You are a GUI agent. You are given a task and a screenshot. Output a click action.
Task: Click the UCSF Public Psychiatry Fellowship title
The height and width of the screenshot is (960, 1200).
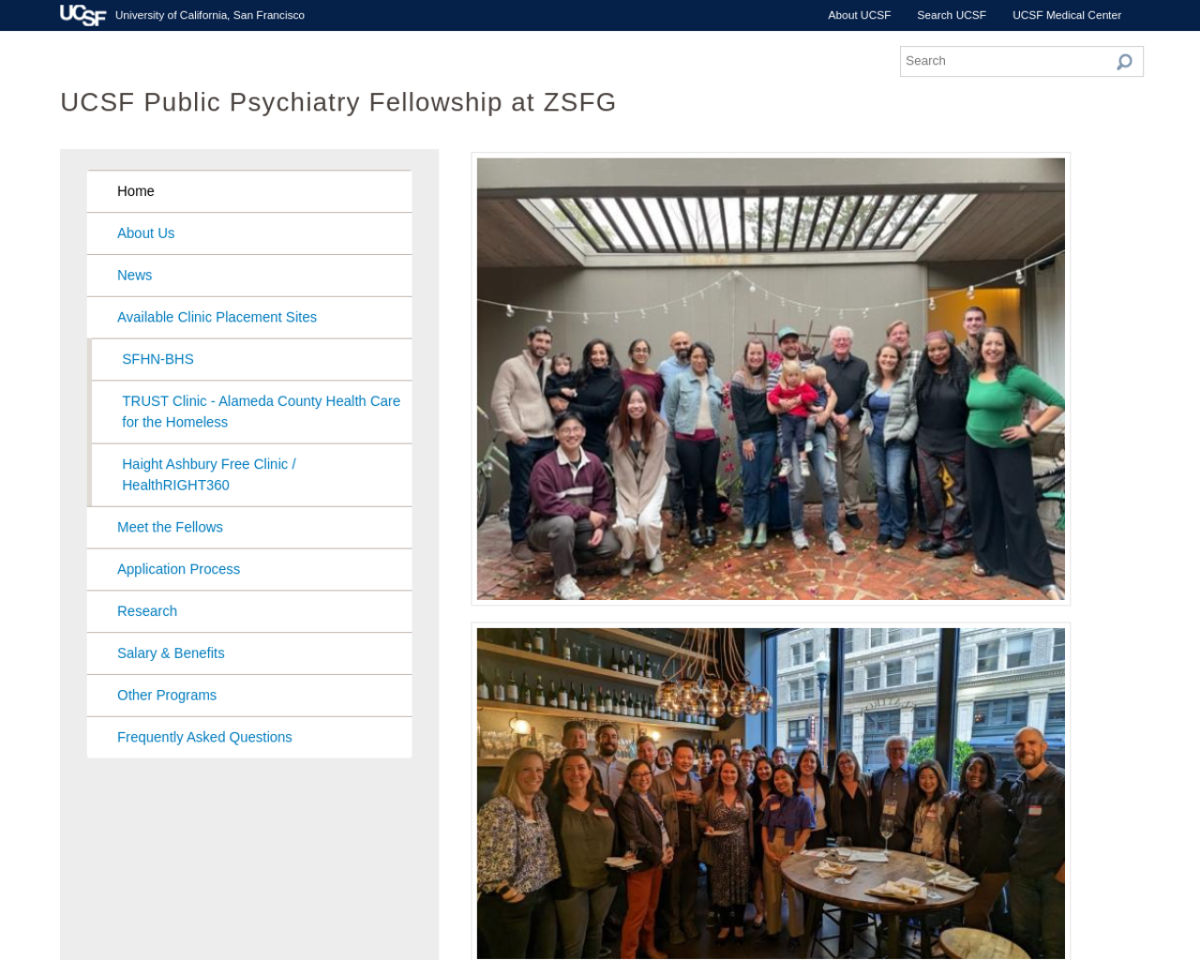[x=337, y=101]
